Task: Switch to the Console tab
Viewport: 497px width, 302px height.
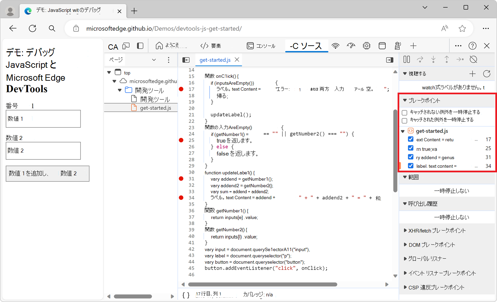Action: point(261,46)
